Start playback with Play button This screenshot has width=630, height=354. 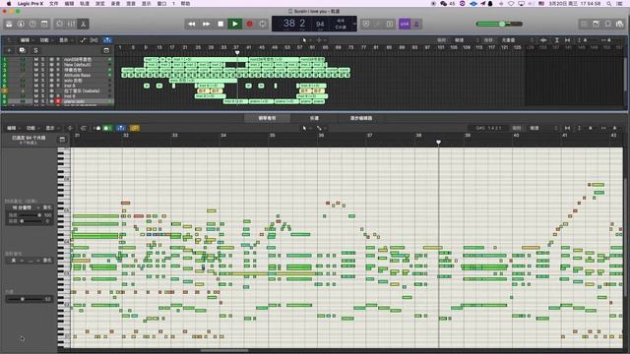click(235, 24)
